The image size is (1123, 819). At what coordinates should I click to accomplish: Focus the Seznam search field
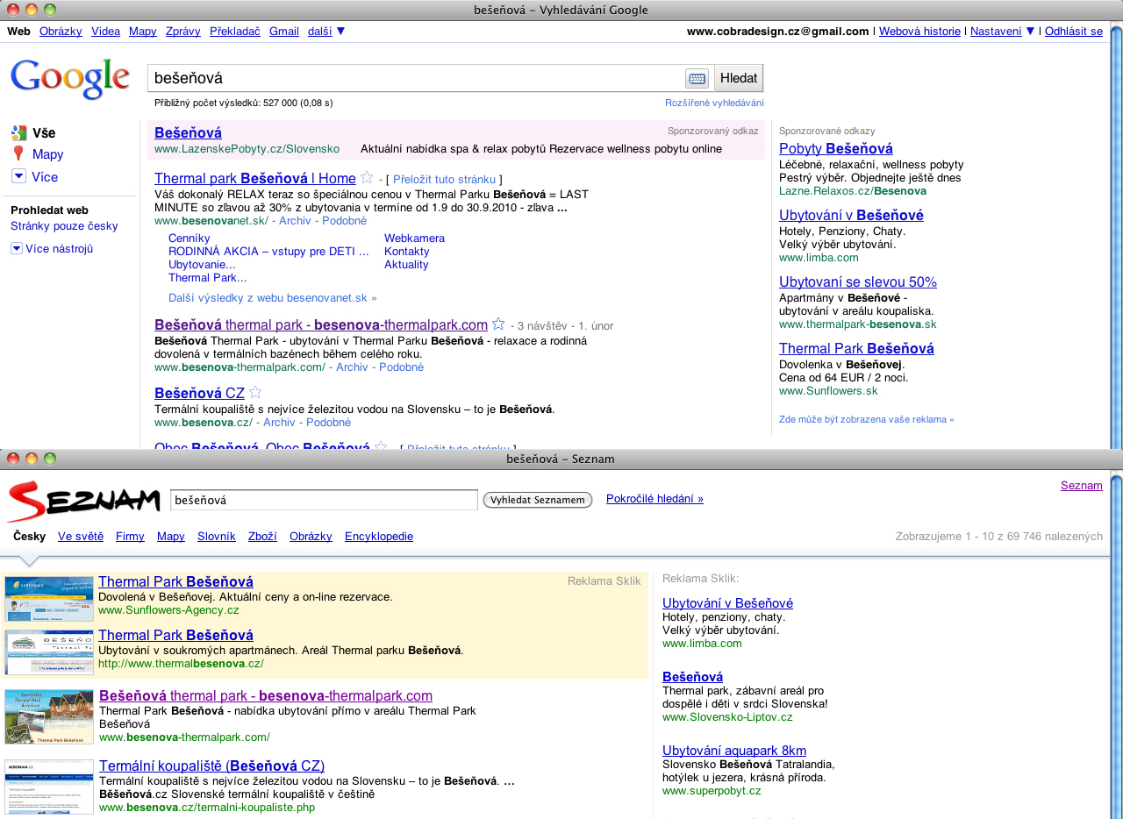tap(324, 500)
